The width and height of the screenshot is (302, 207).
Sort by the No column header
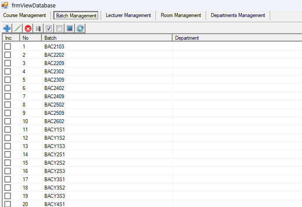click(31, 38)
